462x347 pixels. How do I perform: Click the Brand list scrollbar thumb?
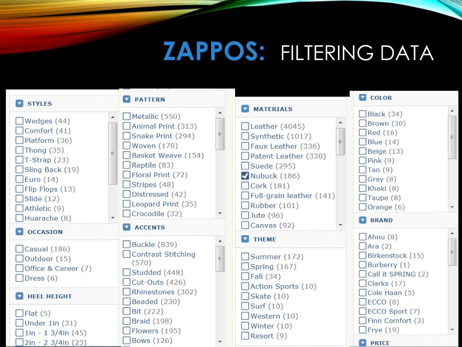click(x=452, y=252)
